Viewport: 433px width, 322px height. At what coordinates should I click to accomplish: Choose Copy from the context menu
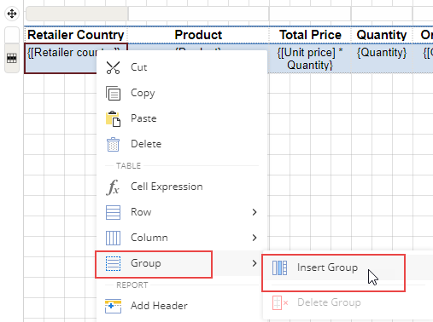182,93
